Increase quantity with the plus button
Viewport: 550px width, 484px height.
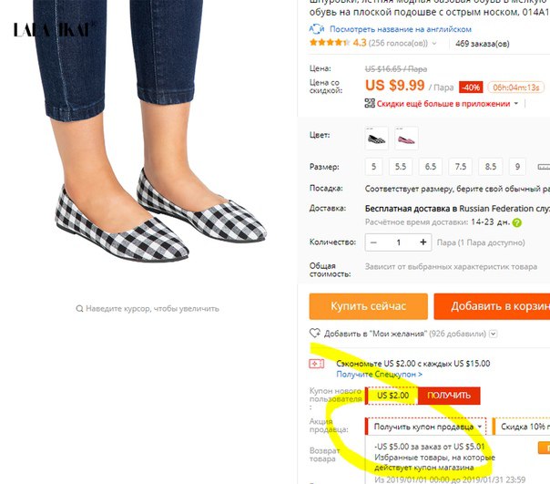click(423, 242)
